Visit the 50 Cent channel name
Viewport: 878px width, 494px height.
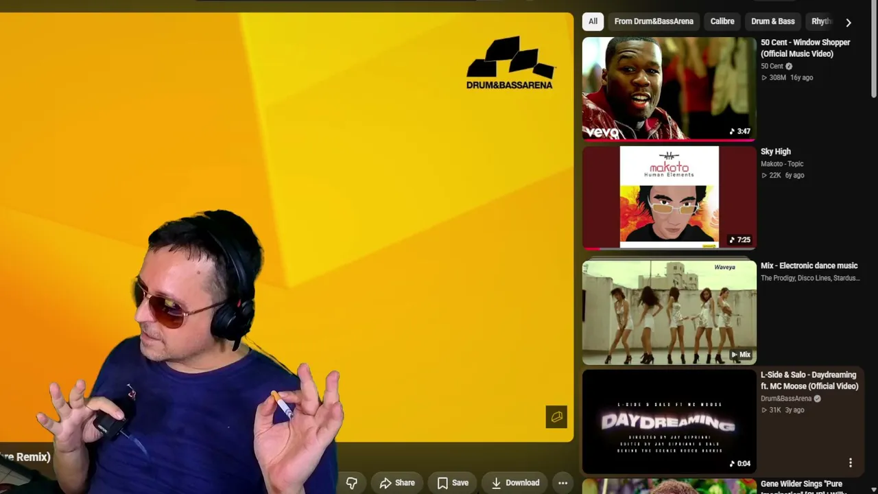click(772, 67)
